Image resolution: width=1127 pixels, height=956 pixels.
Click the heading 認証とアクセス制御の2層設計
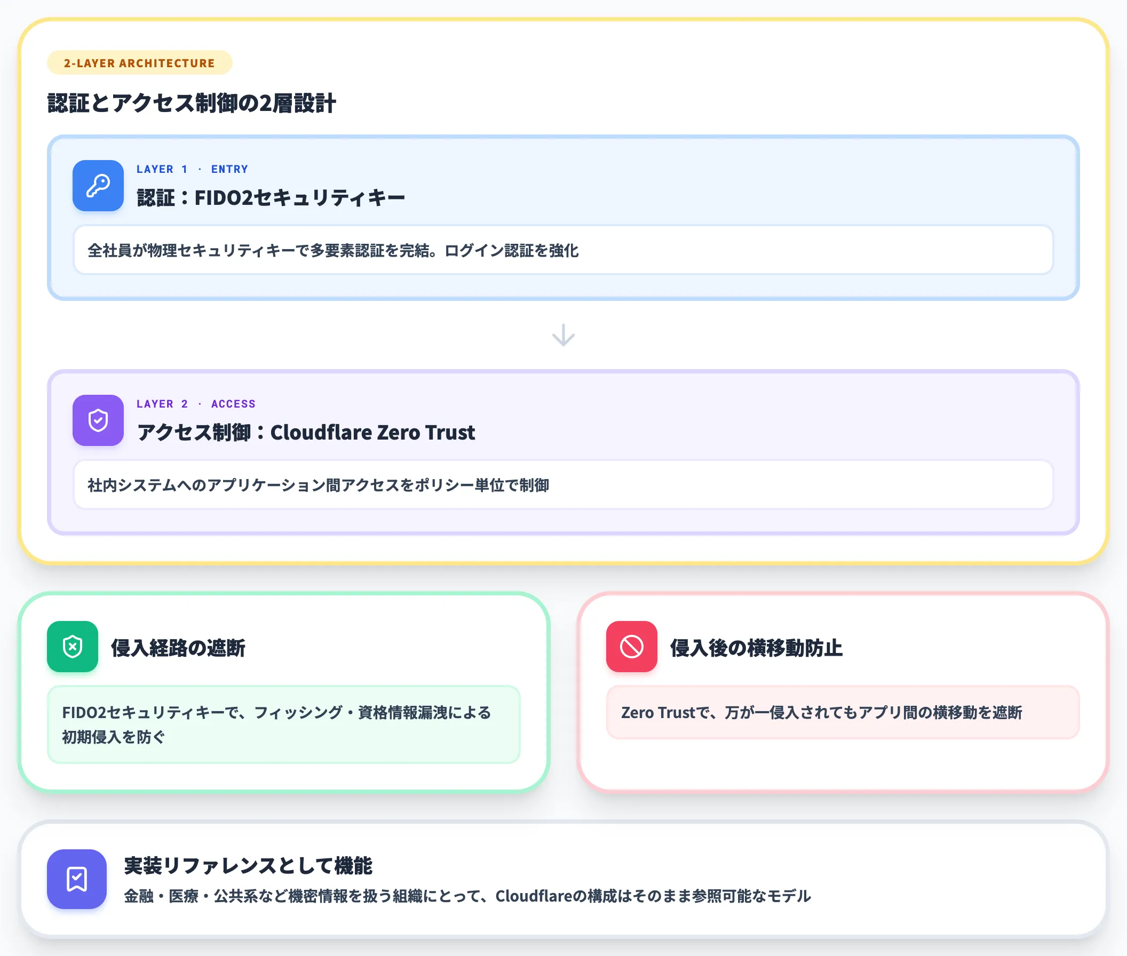pos(192,103)
